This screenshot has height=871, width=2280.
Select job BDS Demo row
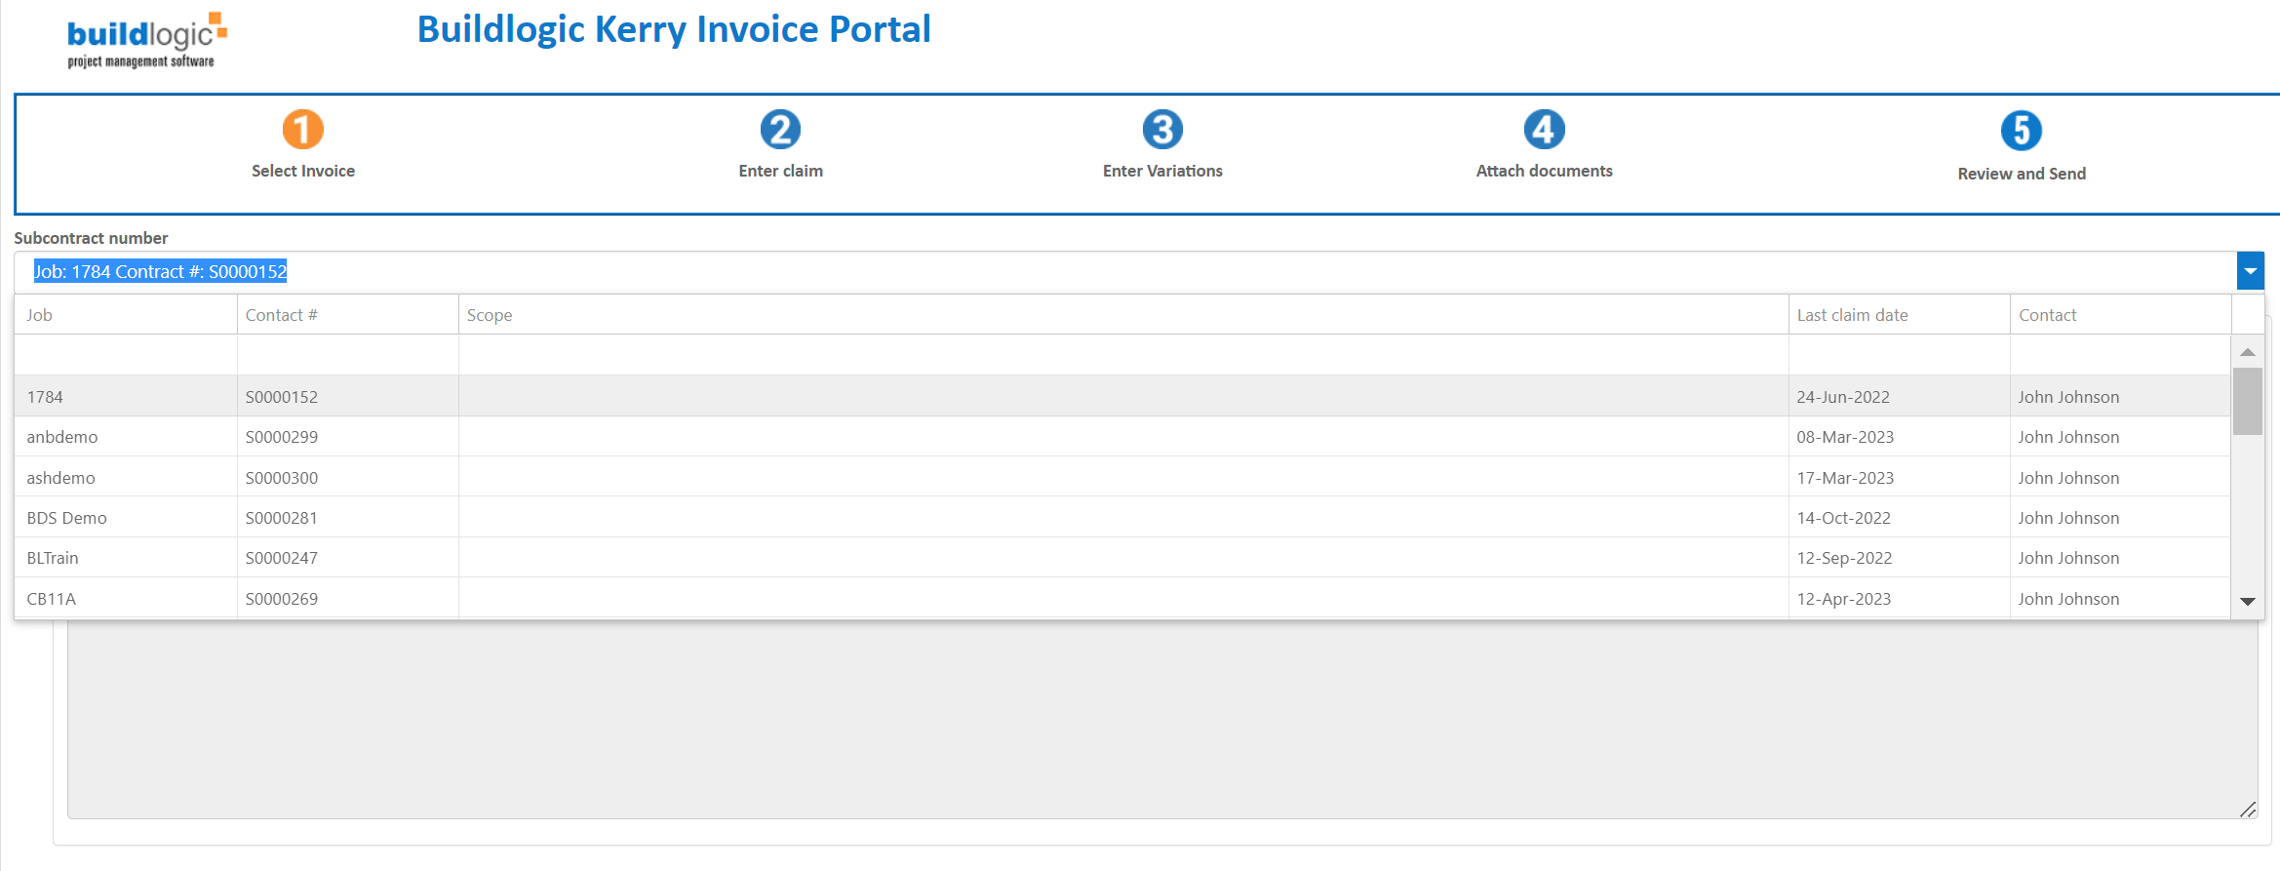pos(1122,518)
